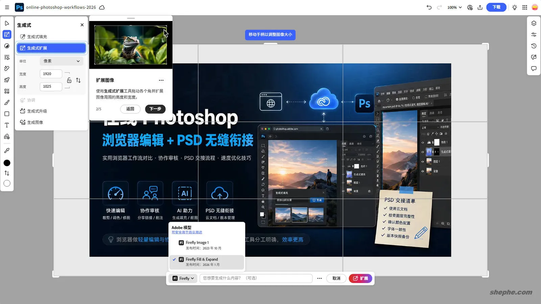
Task: Click cloud sync status icon beside filename
Action: (x=102, y=7)
